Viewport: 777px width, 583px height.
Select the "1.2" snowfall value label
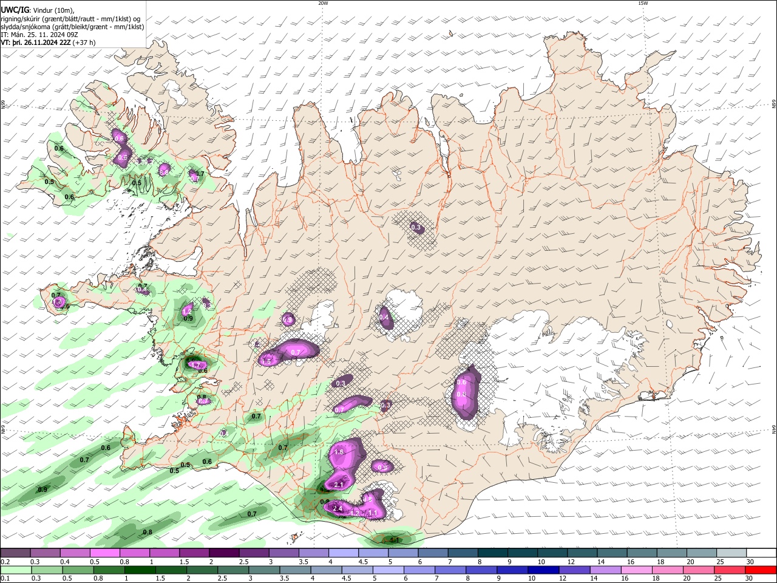[355, 514]
